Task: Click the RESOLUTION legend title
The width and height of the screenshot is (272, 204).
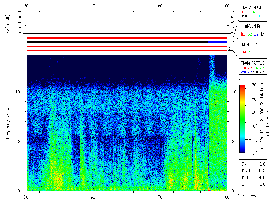Action: coord(252,45)
